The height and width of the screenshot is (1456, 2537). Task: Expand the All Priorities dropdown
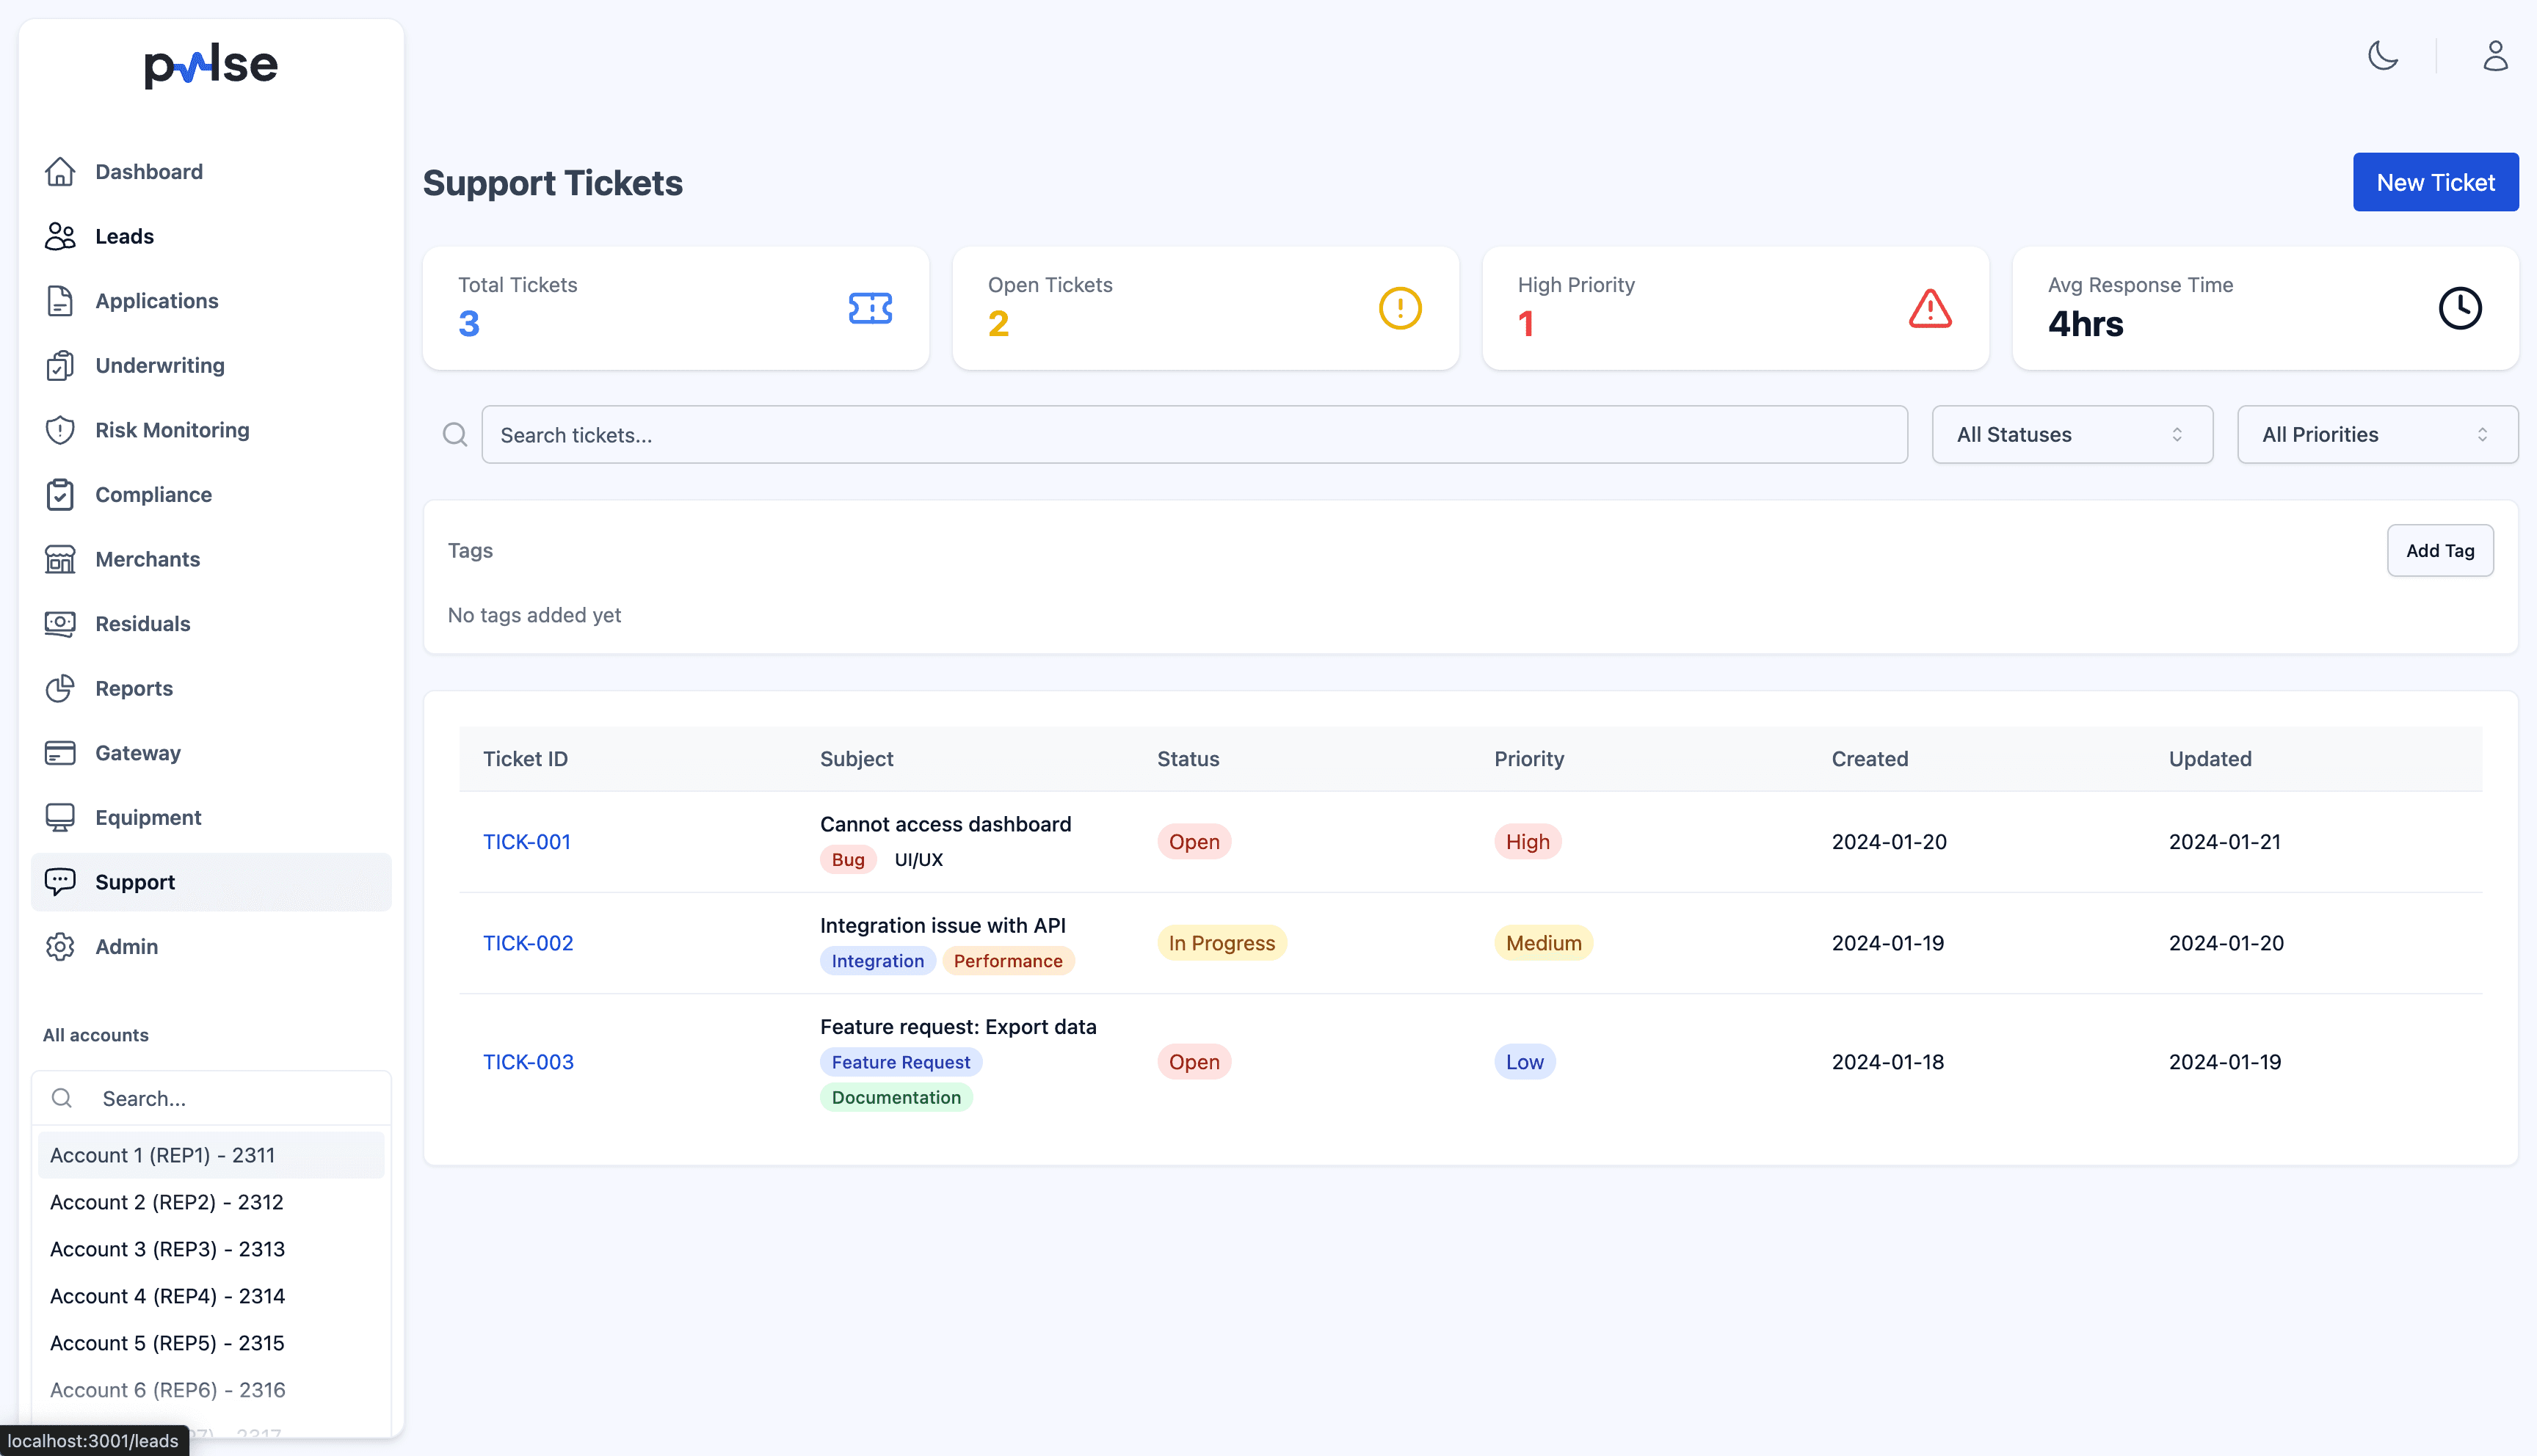pos(2376,434)
